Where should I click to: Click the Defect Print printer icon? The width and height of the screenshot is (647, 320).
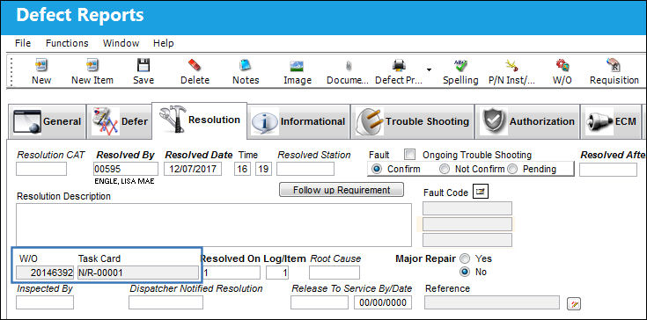pos(399,65)
